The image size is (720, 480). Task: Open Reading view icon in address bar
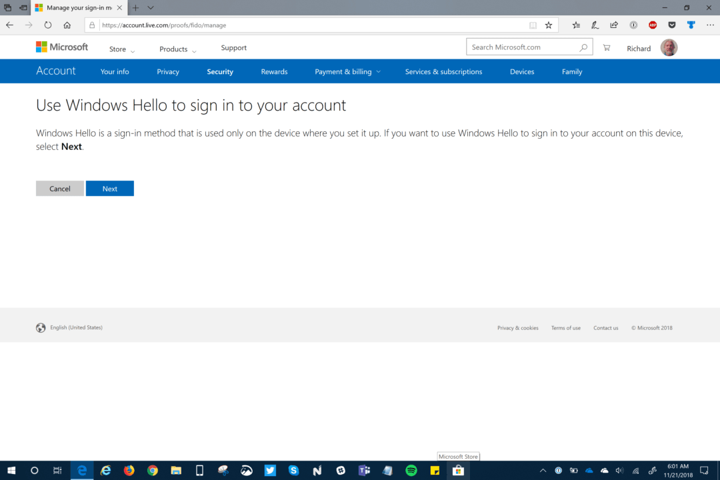(x=533, y=25)
